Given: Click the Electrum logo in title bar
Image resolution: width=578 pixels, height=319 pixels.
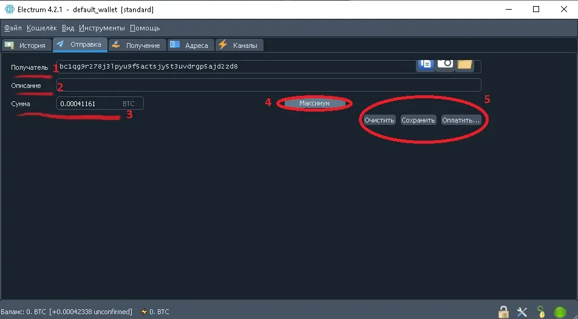Looking at the screenshot, I should pyautogui.click(x=10, y=9).
